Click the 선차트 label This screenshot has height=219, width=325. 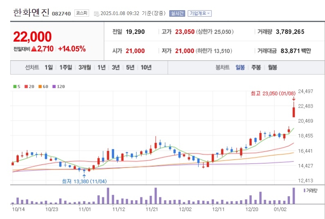click(x=32, y=67)
